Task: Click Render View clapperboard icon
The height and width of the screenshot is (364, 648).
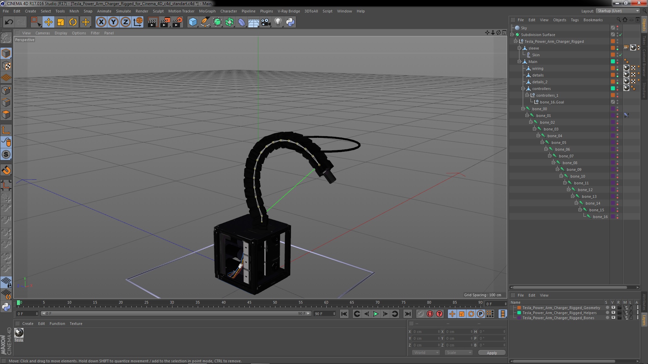Action: pyautogui.click(x=153, y=22)
